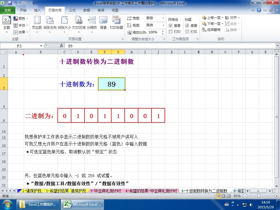Open the Width (宽度) dropdown

163,18
